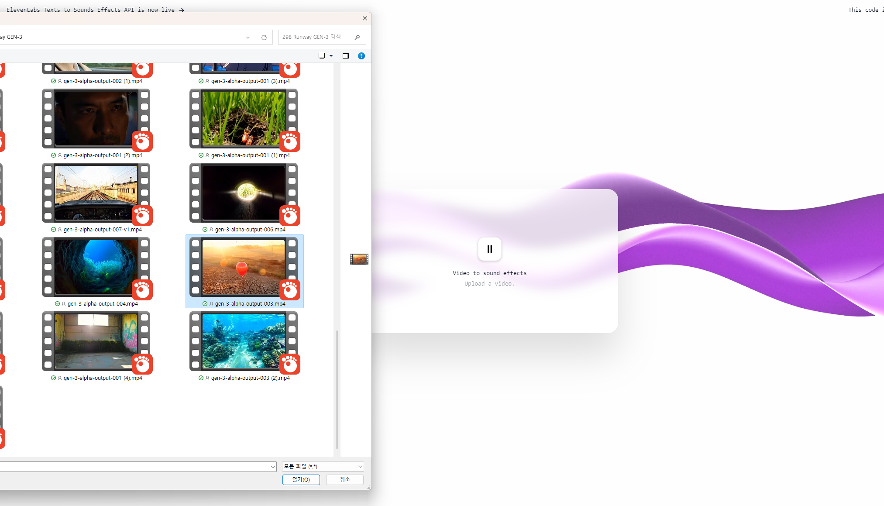
Task: Click the view layout icon
Action: 322,56
